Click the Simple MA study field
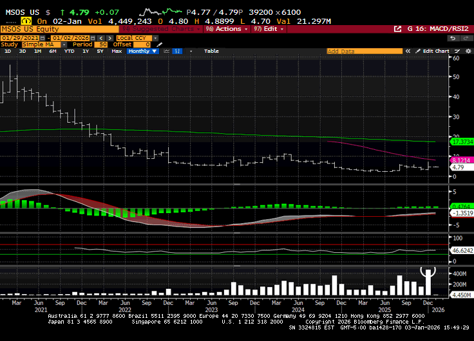The image size is (474, 341). pyautogui.click(x=42, y=44)
